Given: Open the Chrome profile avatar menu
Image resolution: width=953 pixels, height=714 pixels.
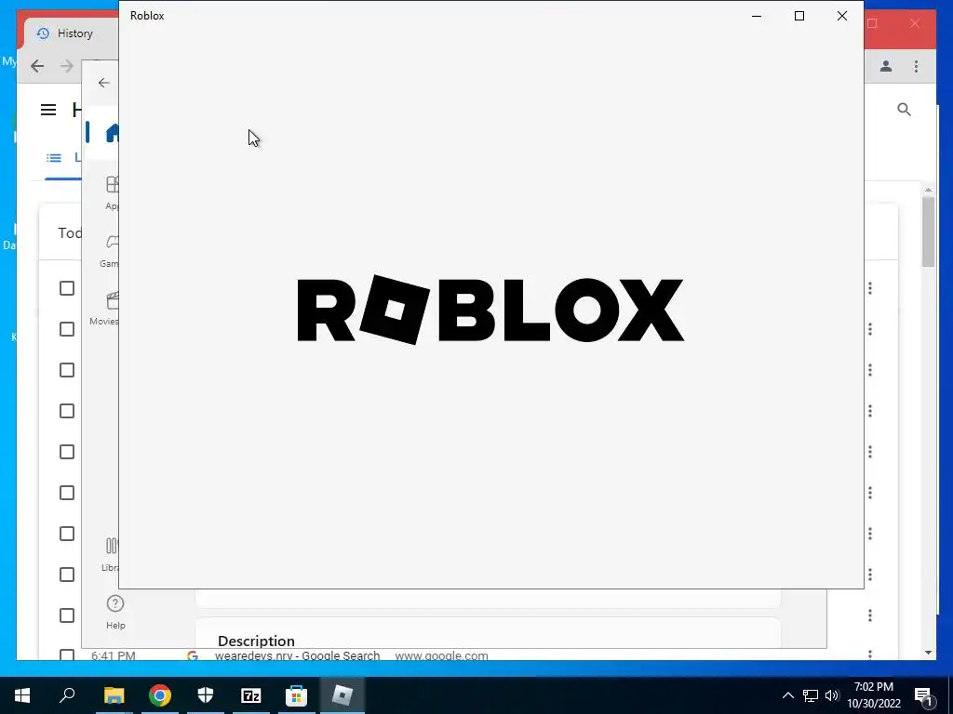Looking at the screenshot, I should 886,66.
